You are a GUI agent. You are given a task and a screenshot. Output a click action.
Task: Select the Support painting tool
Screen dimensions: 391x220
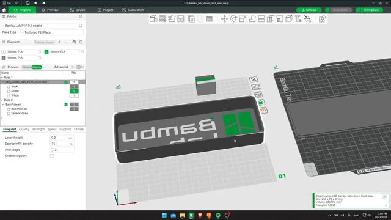280,19
